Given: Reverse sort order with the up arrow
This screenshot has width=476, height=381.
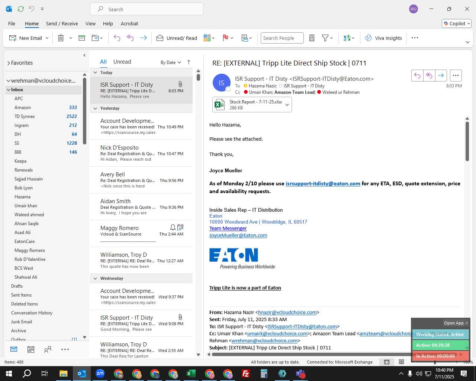Looking at the screenshot, I should pyautogui.click(x=189, y=62).
